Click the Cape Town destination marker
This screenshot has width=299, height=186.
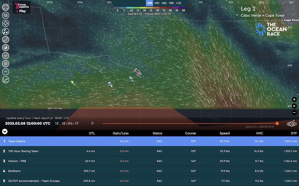tap(282, 20)
